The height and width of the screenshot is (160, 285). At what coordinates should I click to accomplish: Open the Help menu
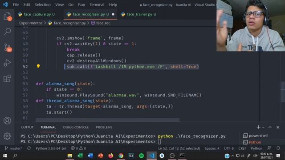pos(113,5)
